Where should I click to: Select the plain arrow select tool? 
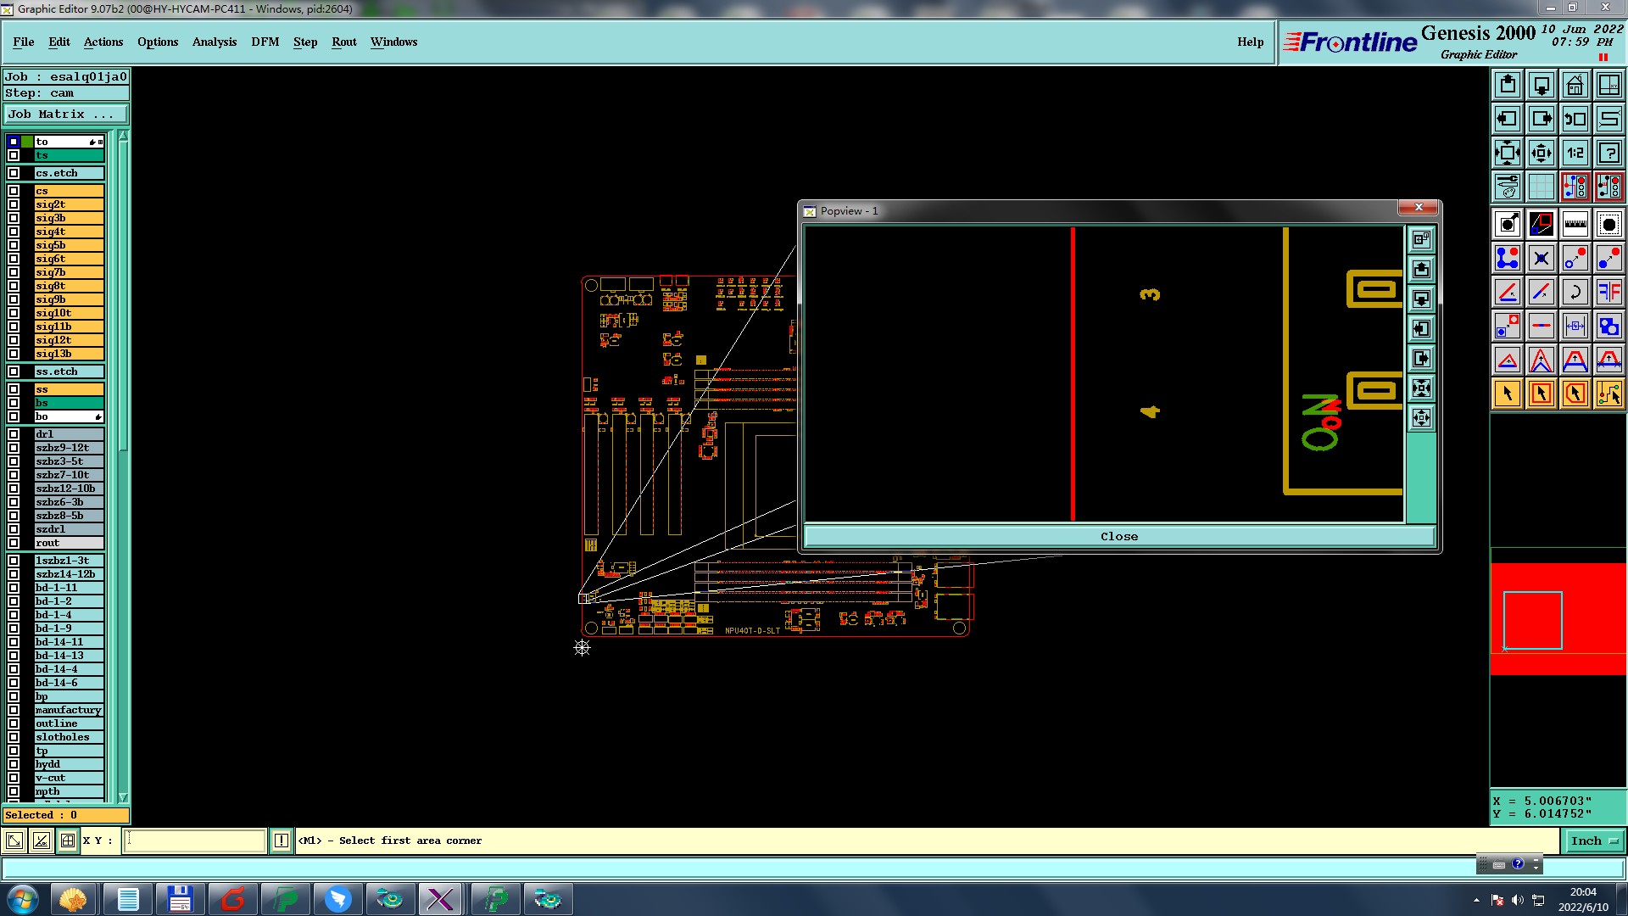coord(1508,394)
